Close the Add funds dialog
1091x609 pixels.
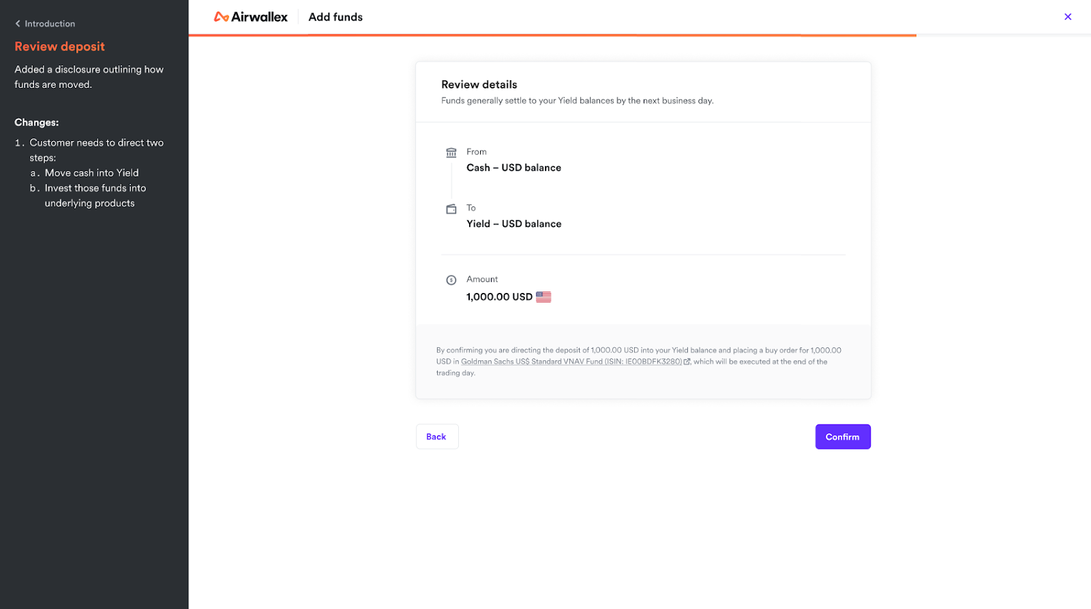pyautogui.click(x=1068, y=17)
